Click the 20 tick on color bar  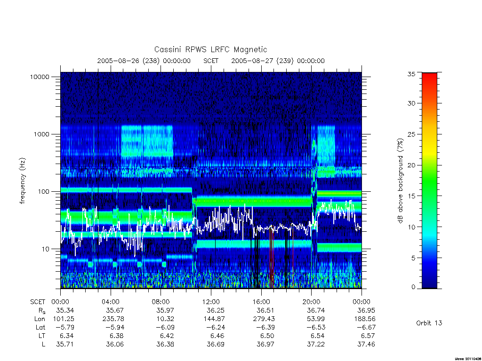411,165
